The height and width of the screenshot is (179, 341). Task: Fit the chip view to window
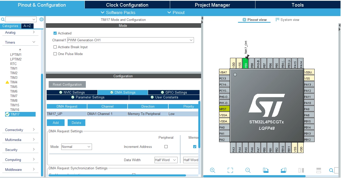[230, 170]
